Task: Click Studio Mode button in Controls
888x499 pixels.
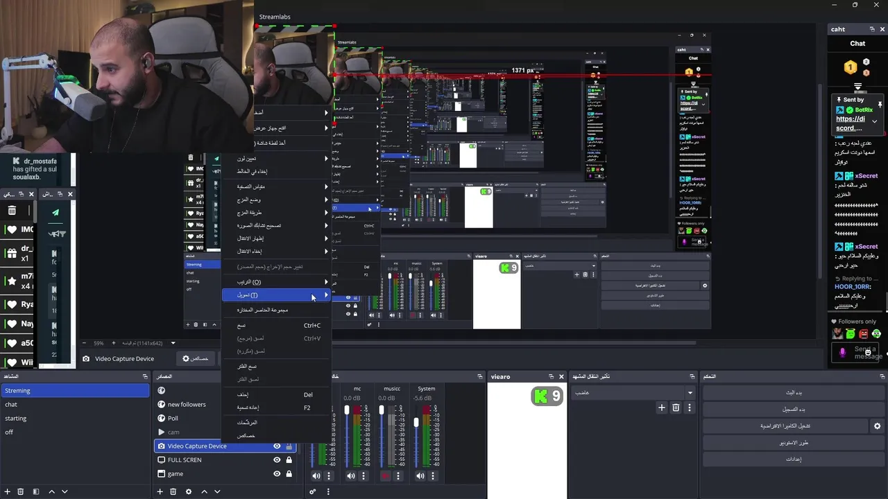Action: 794,443
